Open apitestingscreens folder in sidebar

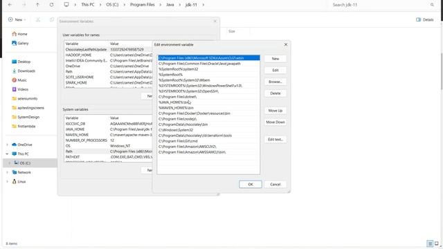click(x=28, y=108)
